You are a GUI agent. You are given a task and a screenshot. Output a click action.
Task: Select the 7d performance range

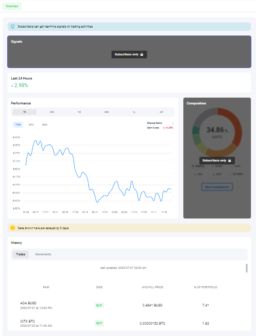(x=79, y=112)
